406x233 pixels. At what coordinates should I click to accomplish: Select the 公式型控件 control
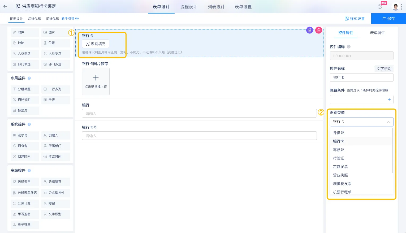56,193
